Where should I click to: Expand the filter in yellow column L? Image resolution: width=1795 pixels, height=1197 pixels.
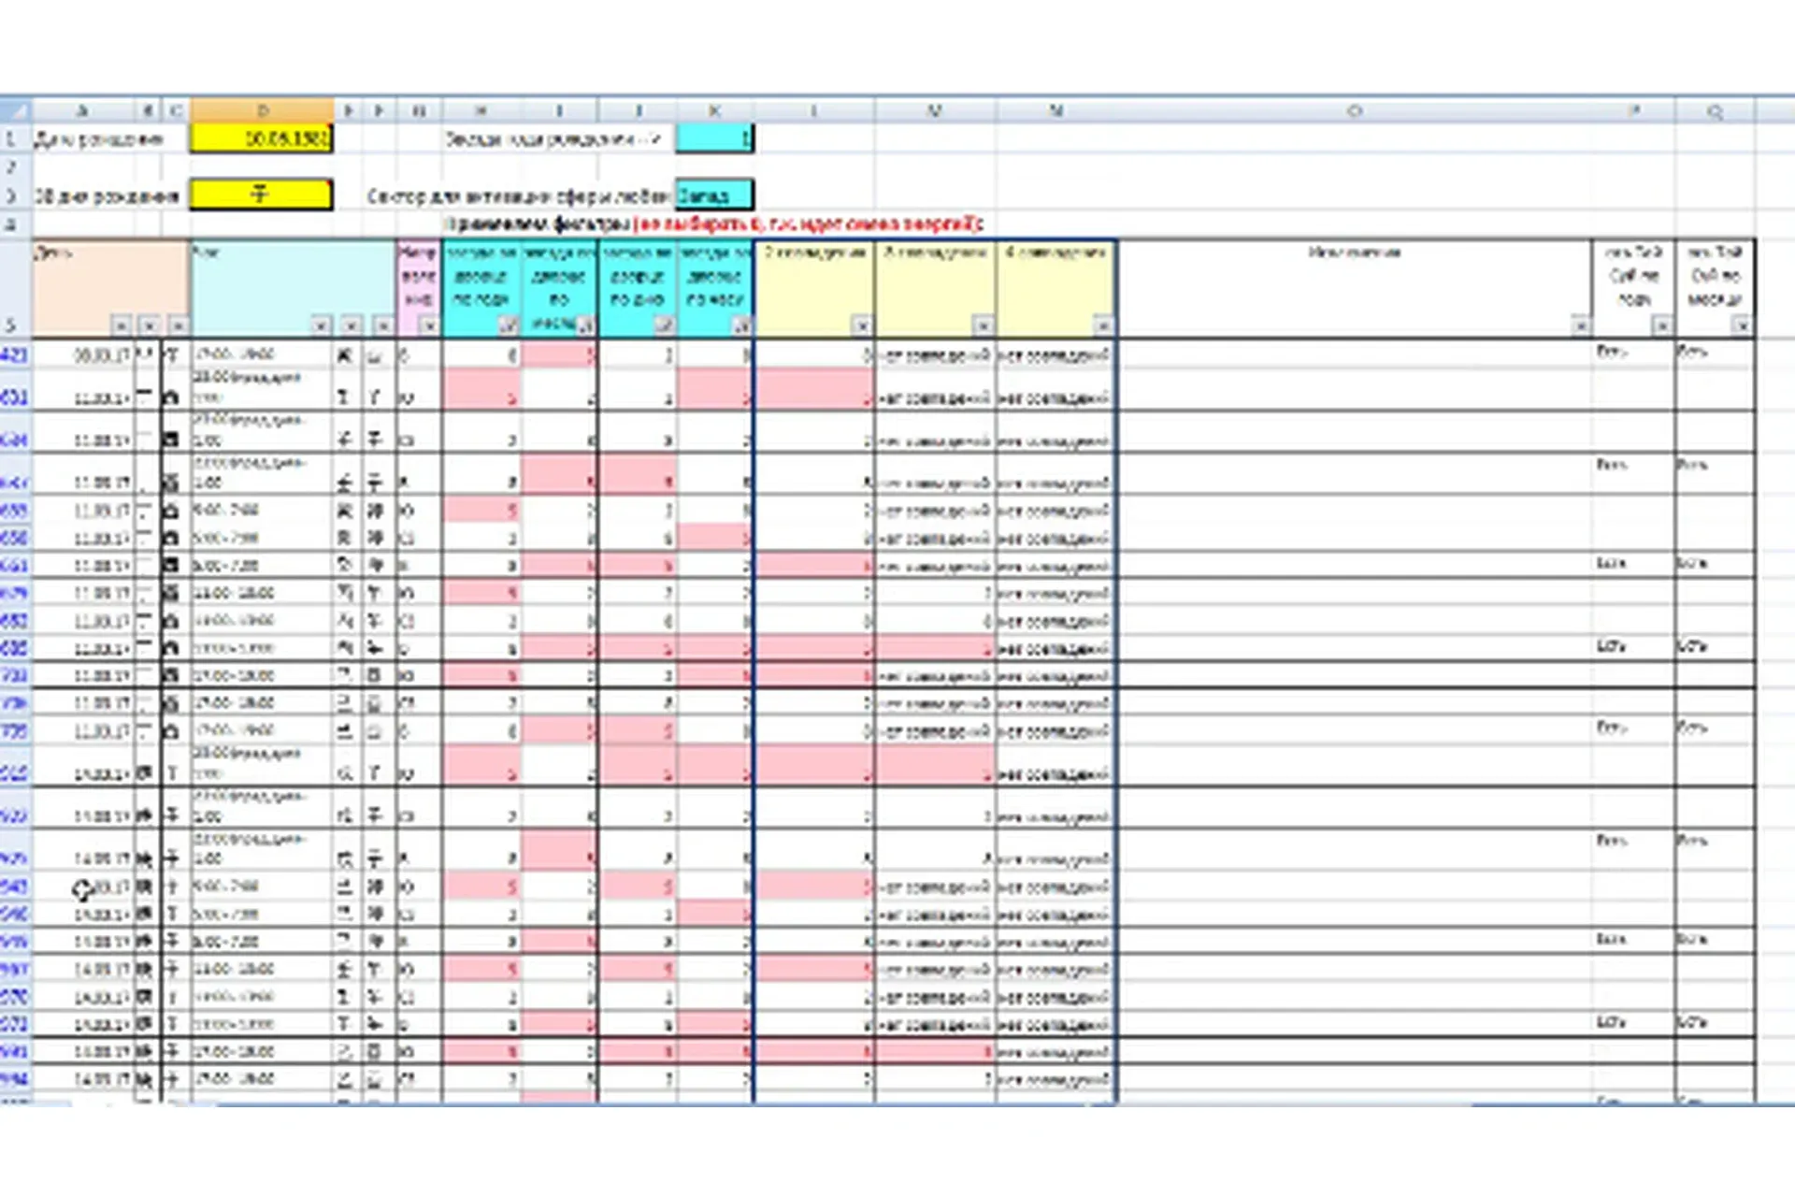click(x=862, y=325)
